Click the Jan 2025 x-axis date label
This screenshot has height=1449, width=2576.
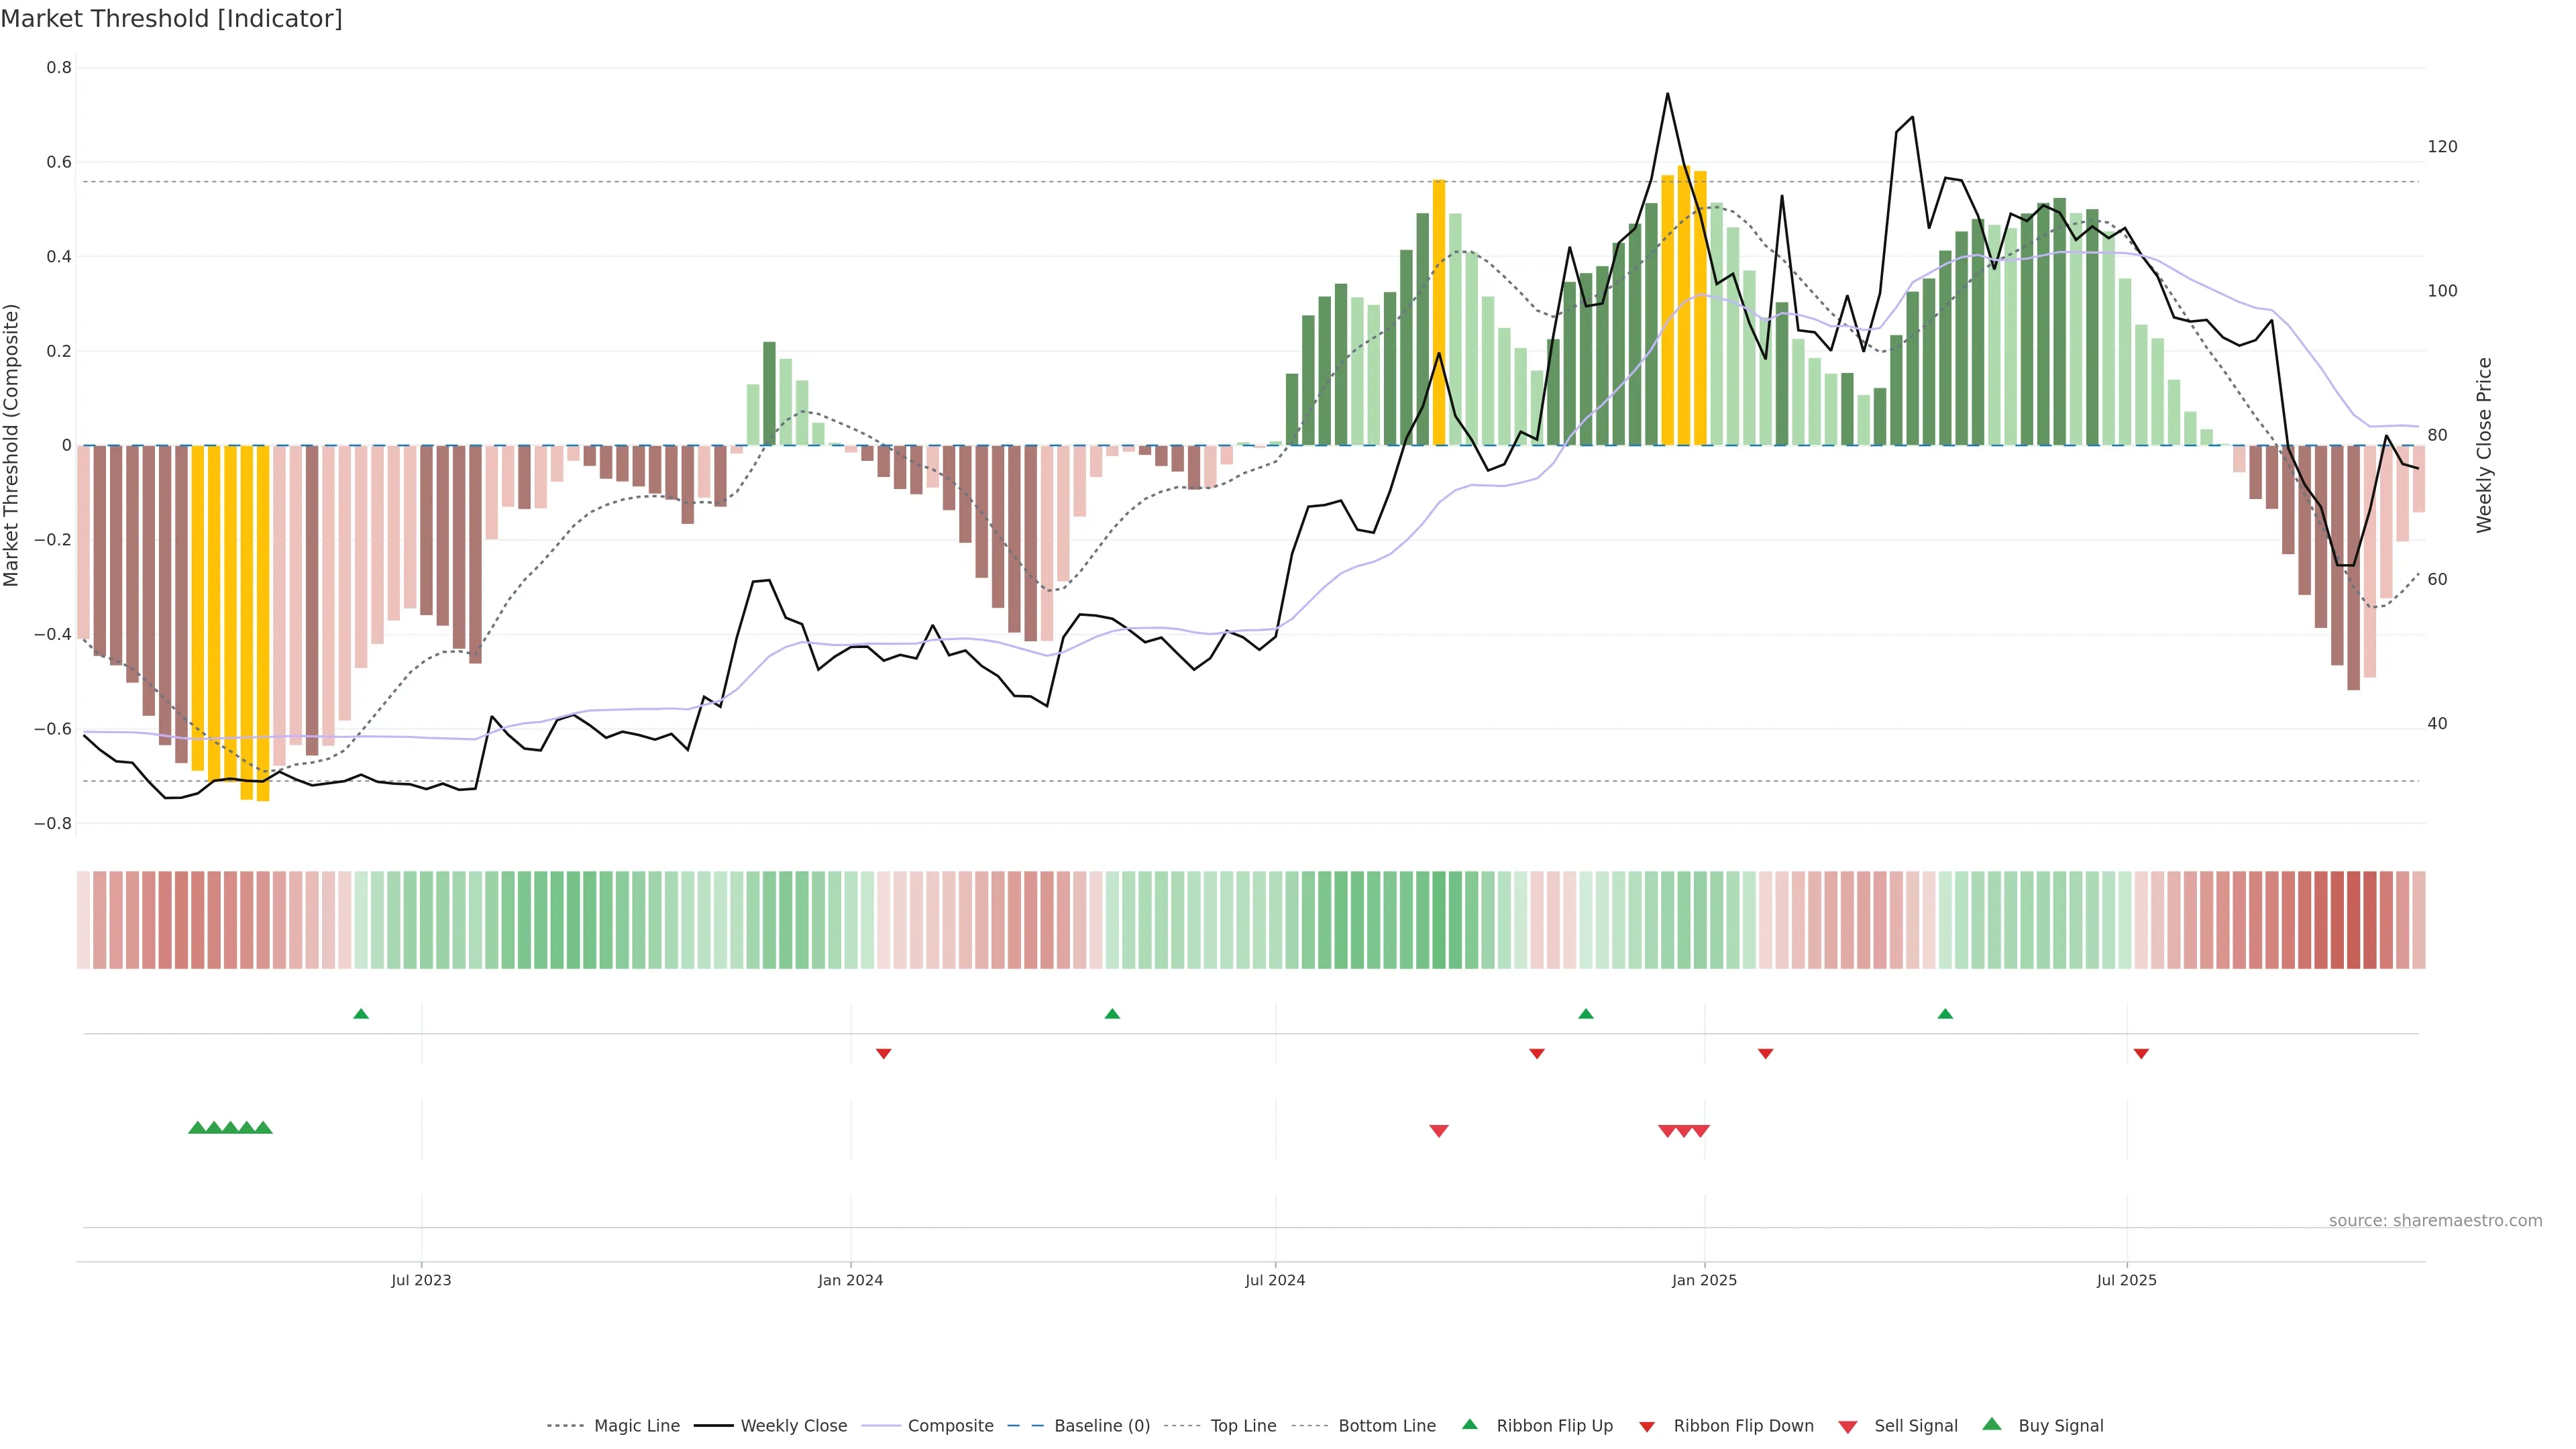click(1704, 1280)
